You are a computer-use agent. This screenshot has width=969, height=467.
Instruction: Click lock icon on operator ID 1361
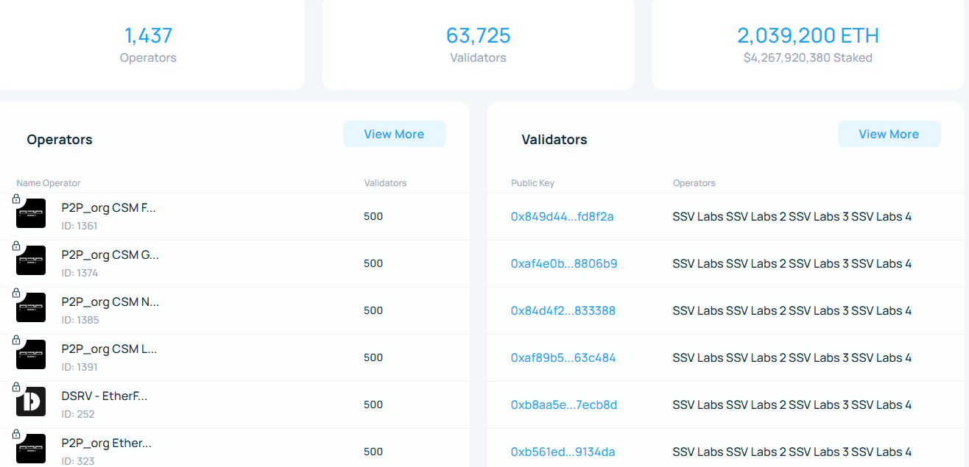pos(16,199)
